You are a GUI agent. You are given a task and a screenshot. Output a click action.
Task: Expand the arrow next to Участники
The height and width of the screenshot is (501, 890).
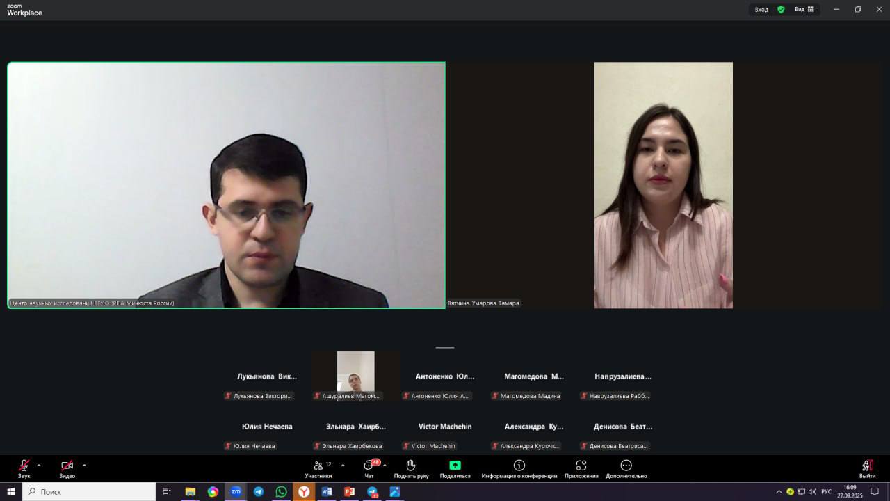click(343, 465)
